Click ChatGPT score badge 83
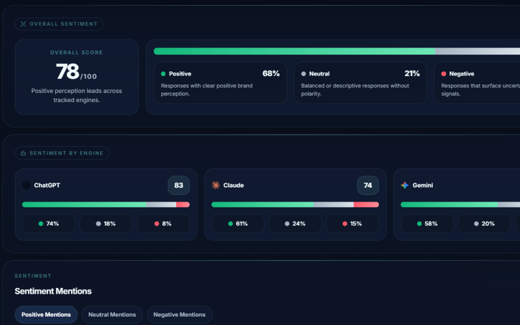 (179, 185)
